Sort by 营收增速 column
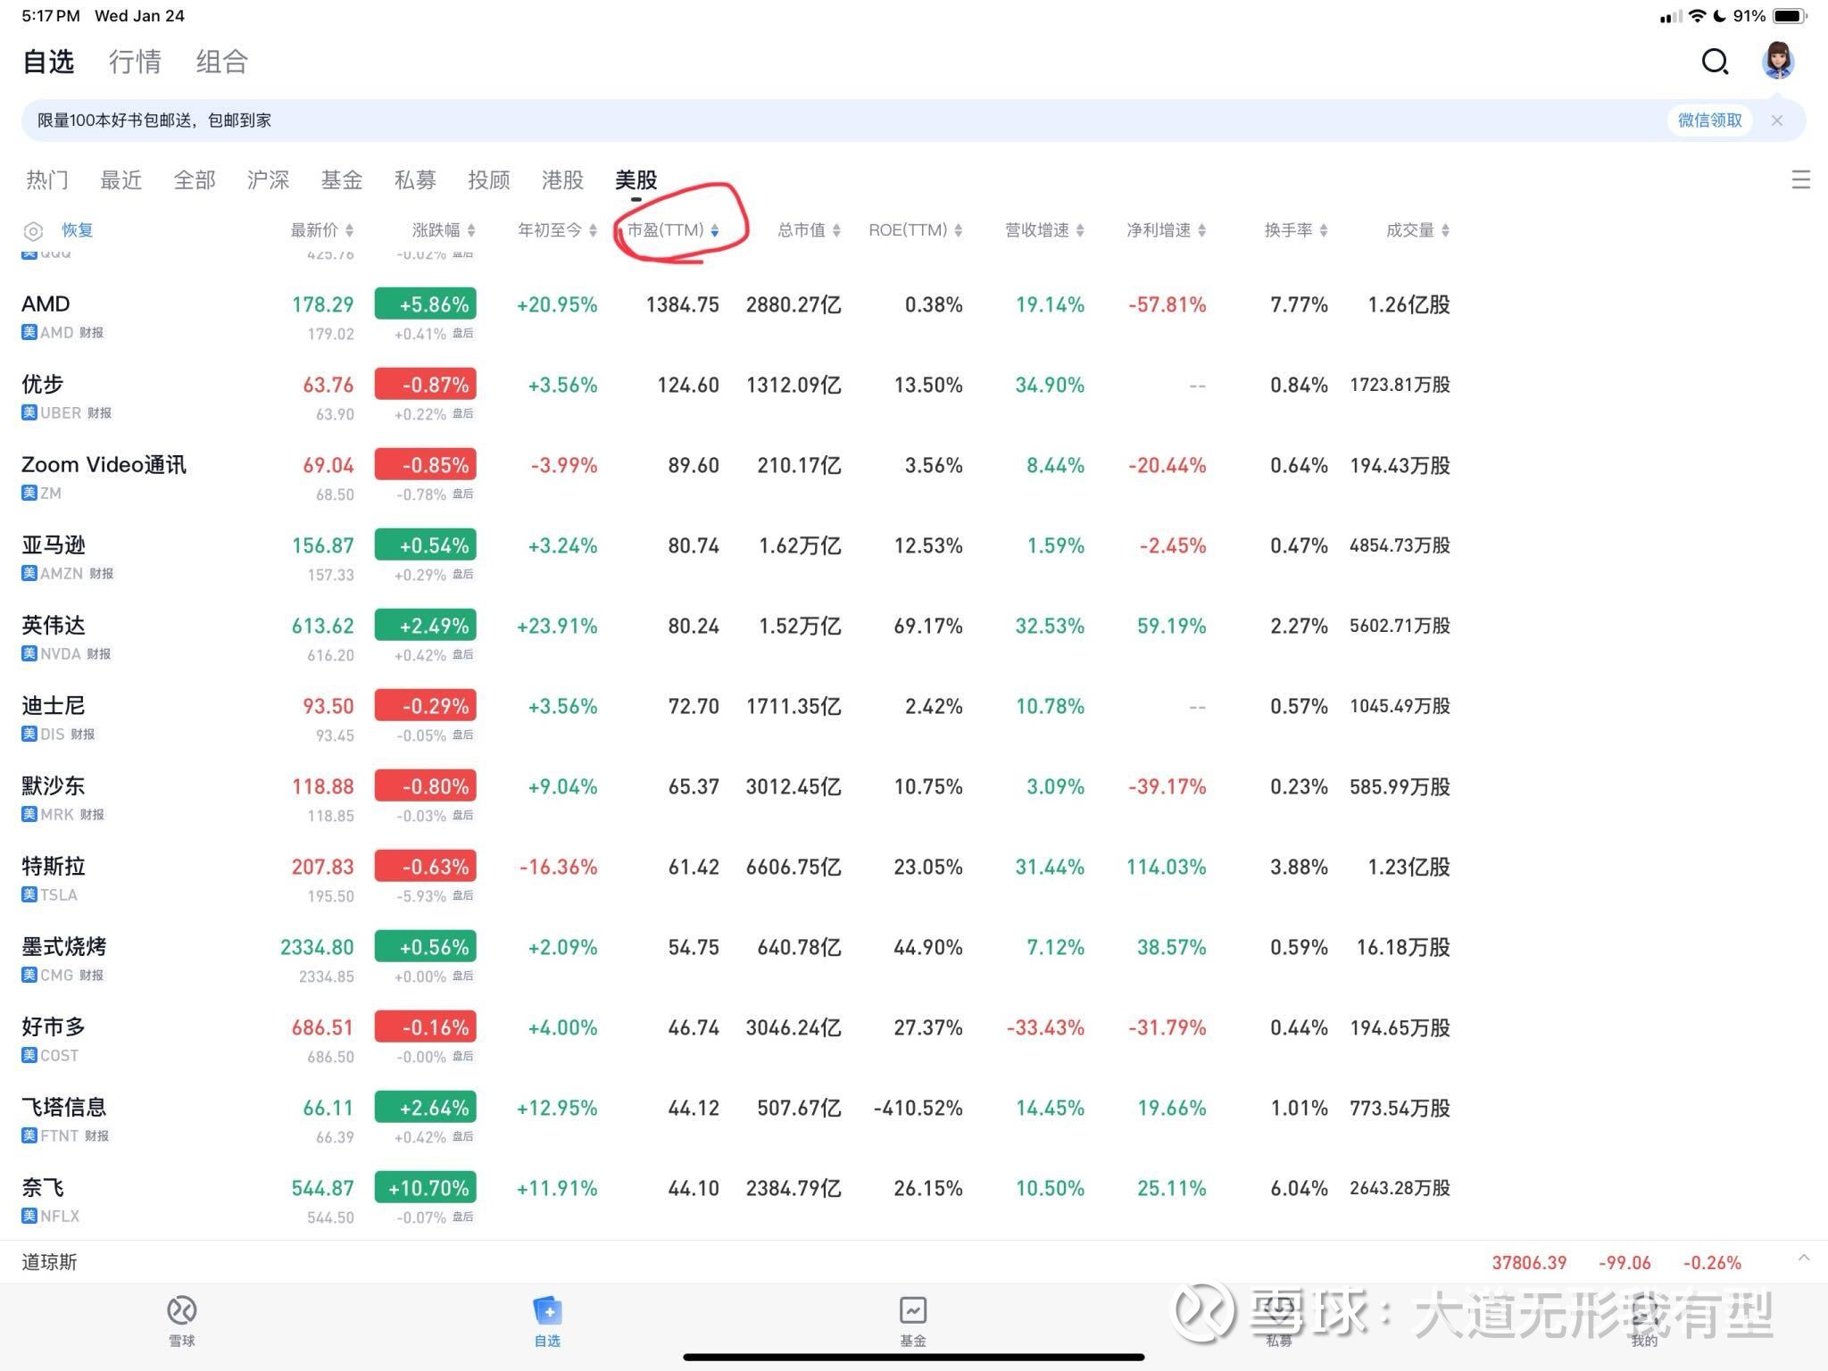The image size is (1828, 1371). click(1044, 230)
